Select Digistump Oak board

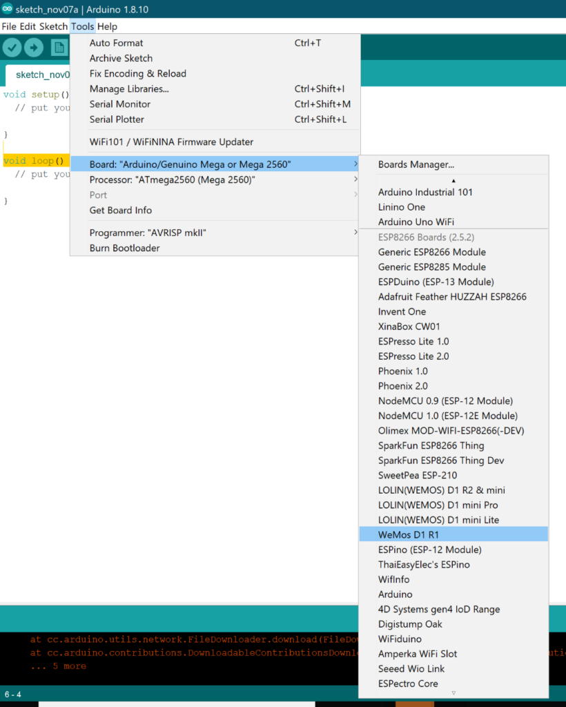(453, 624)
